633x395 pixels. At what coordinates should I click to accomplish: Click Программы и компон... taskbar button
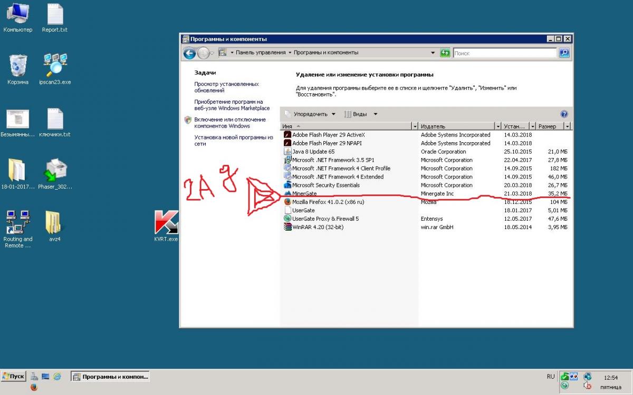110,377
